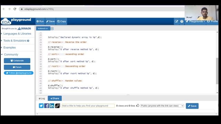Share on Facebook icon
The height and width of the screenshot is (124, 221).
point(47,106)
